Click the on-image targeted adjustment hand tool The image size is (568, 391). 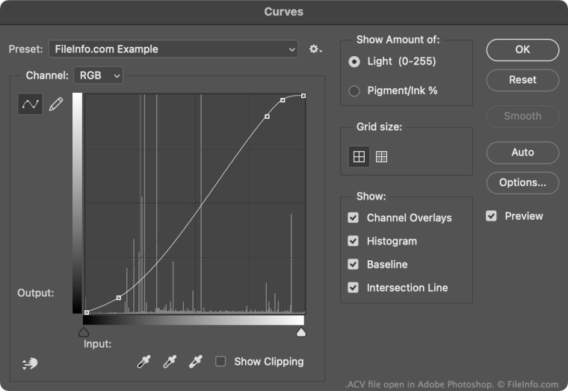(30, 363)
